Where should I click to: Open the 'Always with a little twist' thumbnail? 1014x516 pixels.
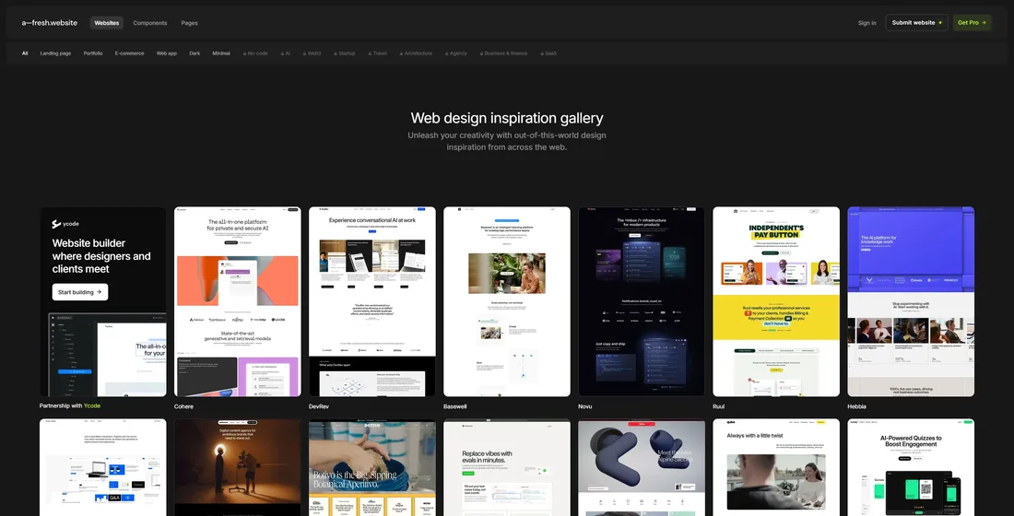pyautogui.click(x=776, y=467)
